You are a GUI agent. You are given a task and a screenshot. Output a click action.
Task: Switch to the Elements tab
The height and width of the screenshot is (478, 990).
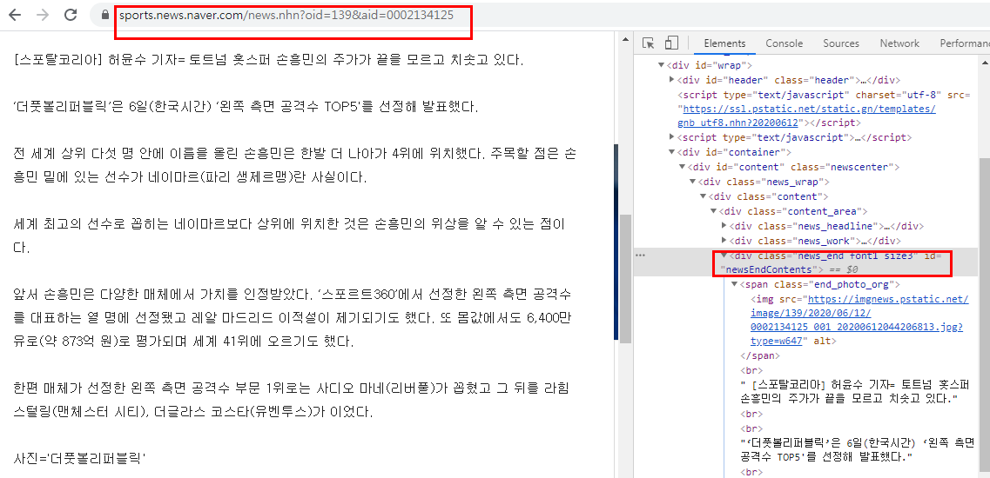(724, 43)
